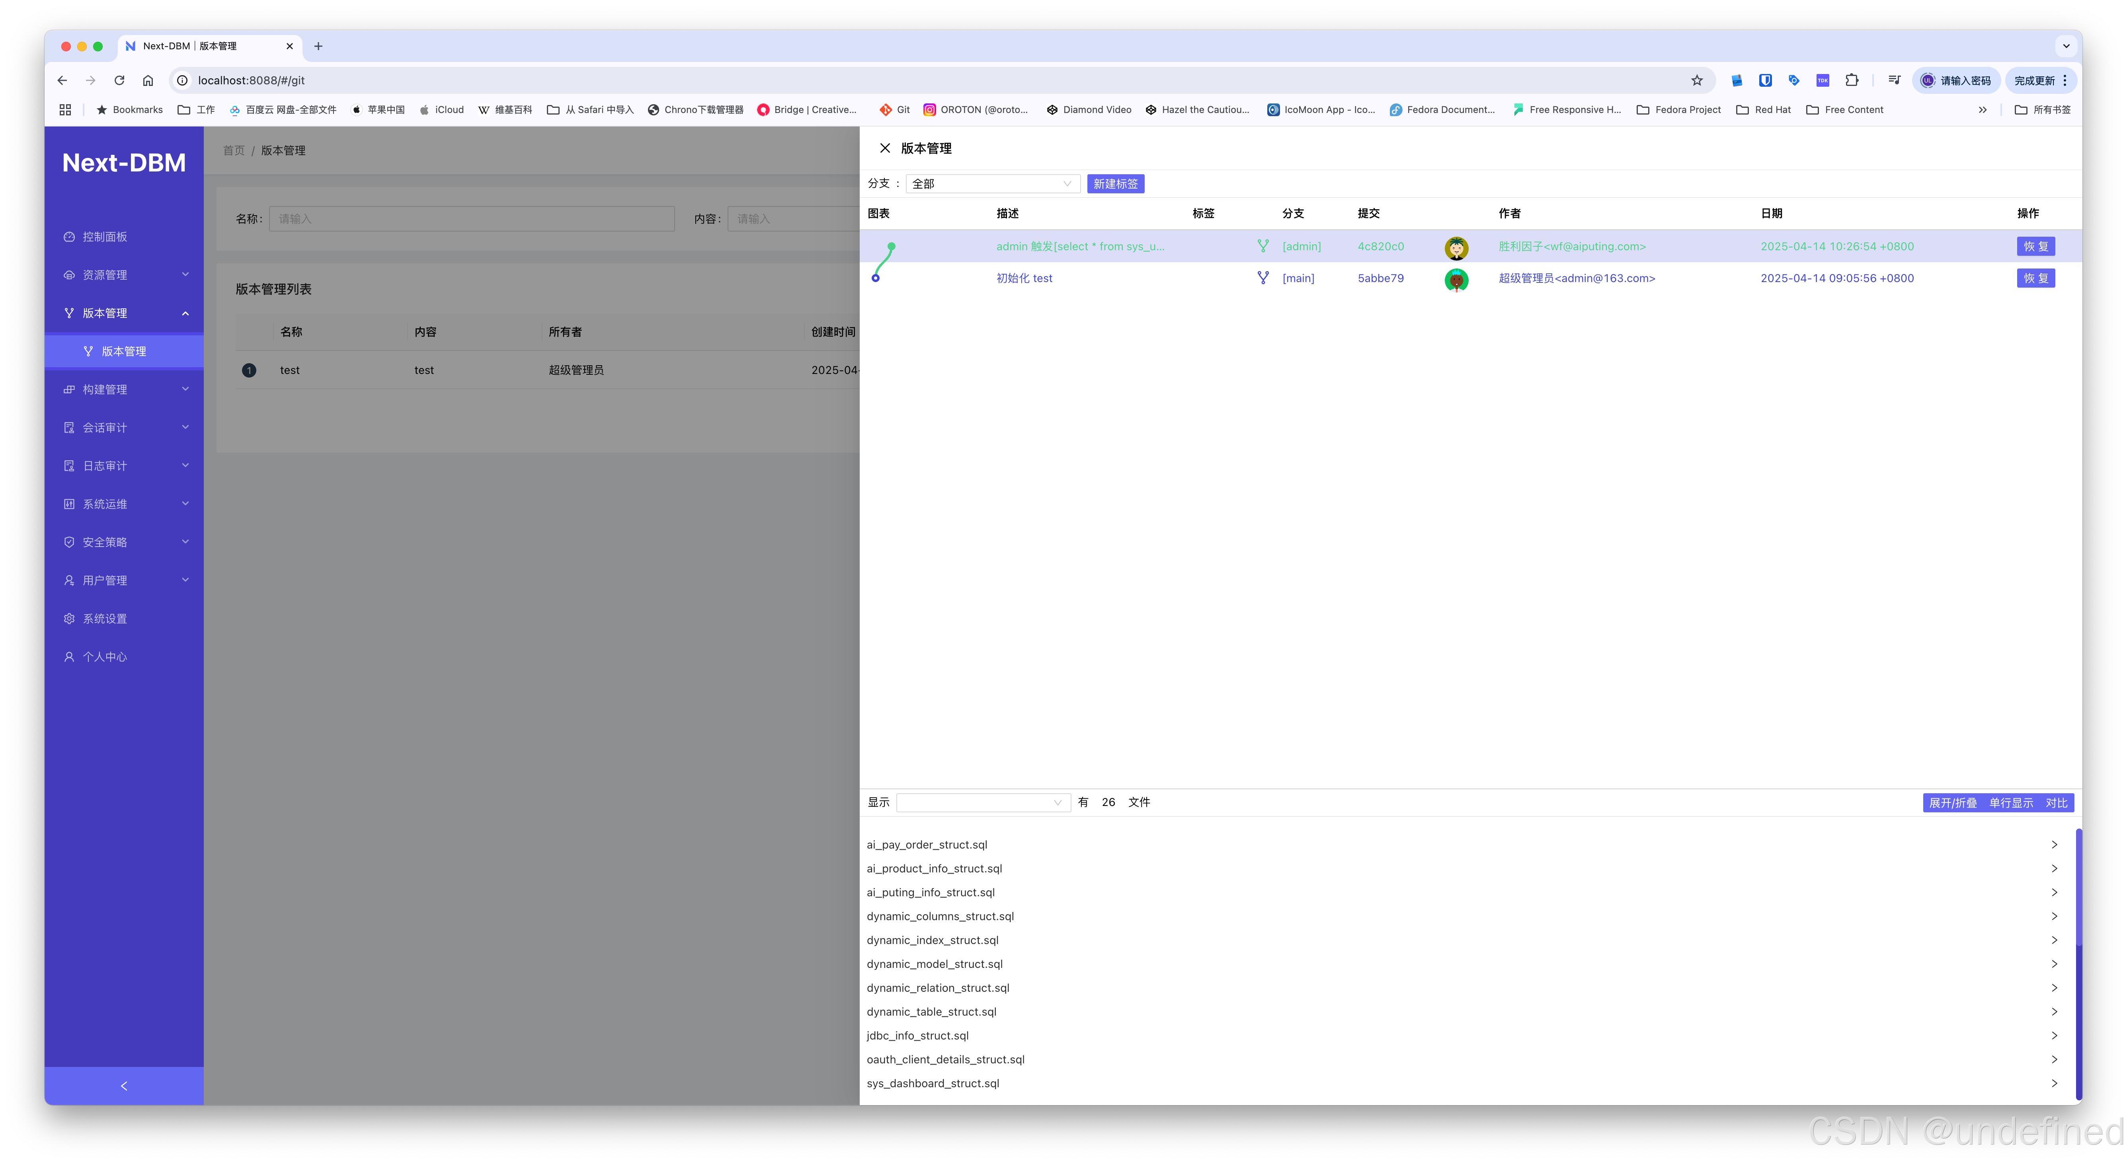Open the 显示 file filter dropdown
2127x1164 pixels.
[983, 802]
